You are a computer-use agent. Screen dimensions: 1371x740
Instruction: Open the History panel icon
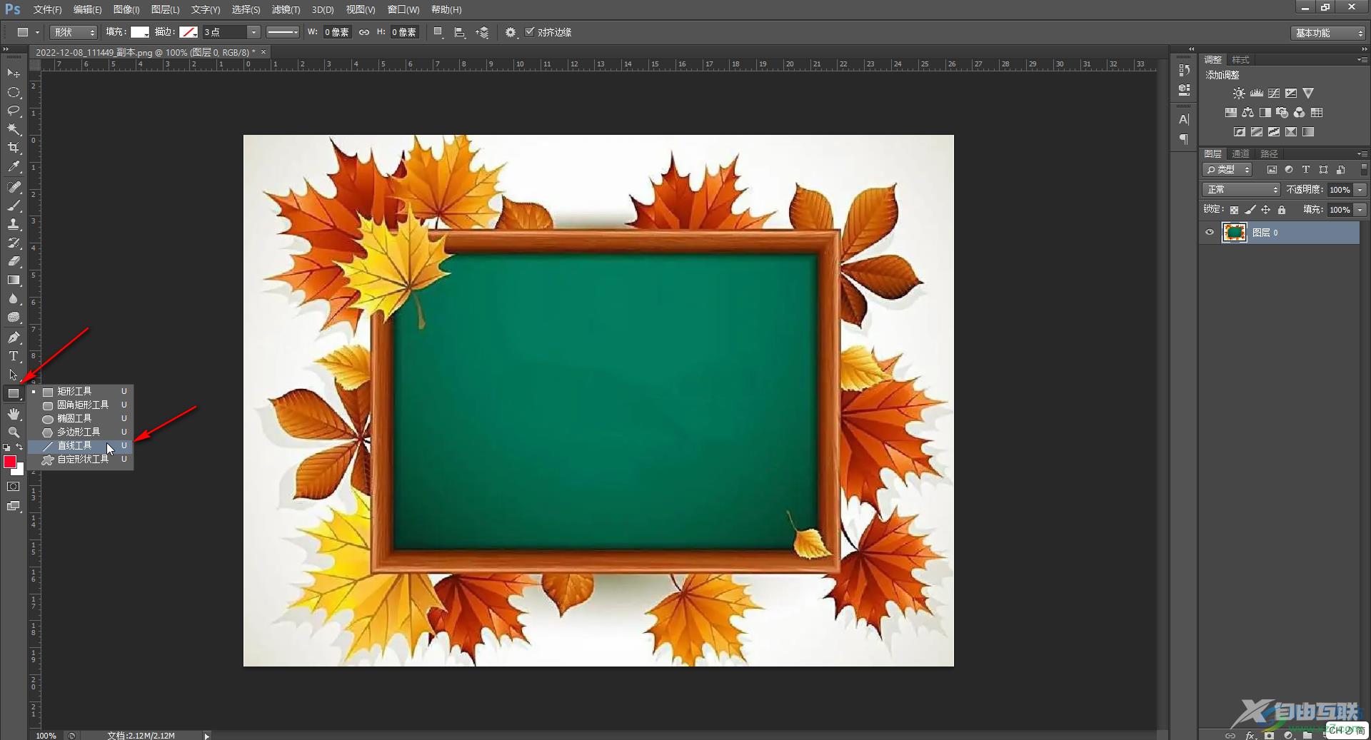coord(1184,70)
